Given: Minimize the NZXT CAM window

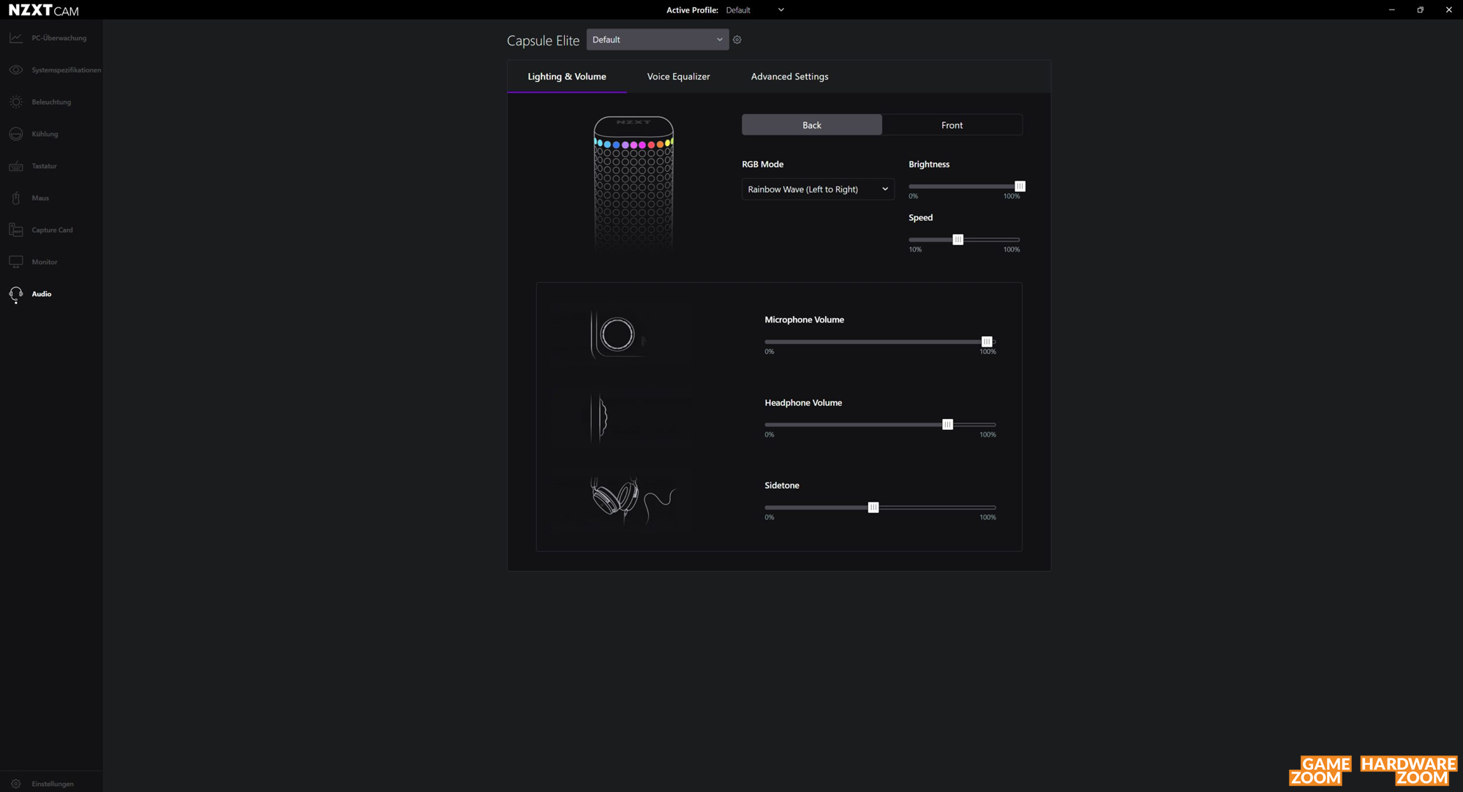Looking at the screenshot, I should (x=1391, y=10).
